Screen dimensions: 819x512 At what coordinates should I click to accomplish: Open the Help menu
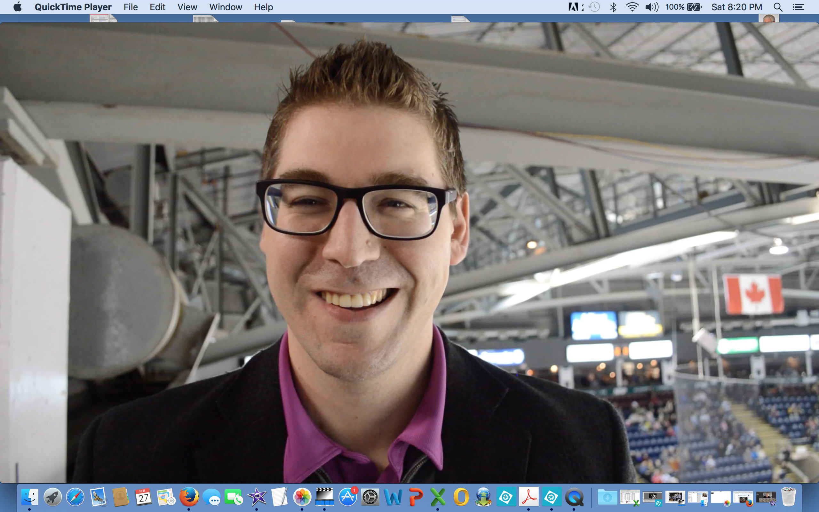[x=263, y=7]
